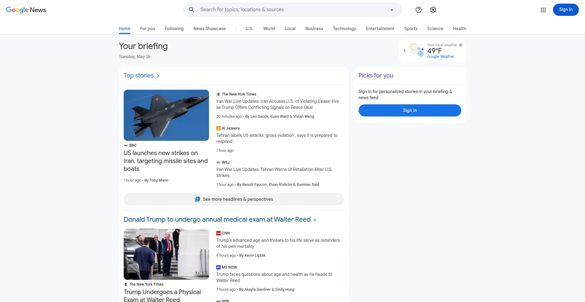Screen dimensions: 585x302
Task: Select the Sports tab
Action: pos(411,29)
